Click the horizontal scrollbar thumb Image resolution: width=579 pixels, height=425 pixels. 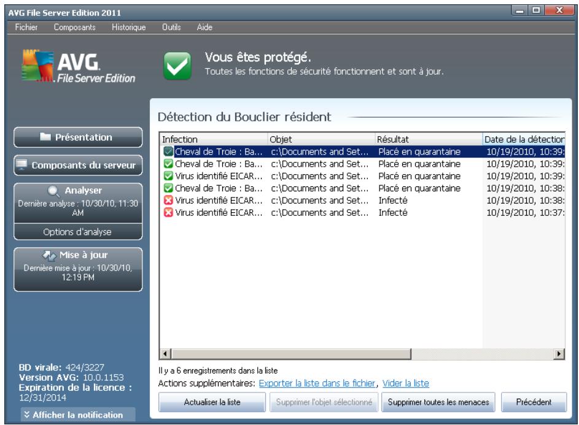pyautogui.click(x=291, y=354)
